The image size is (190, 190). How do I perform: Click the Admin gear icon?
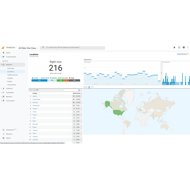tap(3, 138)
